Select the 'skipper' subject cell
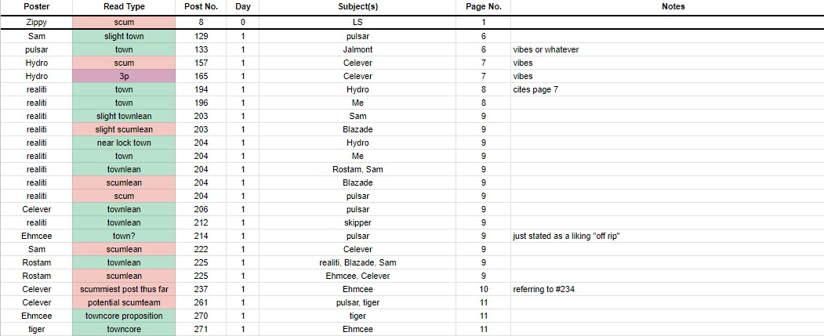Viewport: 824px width, 336px height. 358,222
